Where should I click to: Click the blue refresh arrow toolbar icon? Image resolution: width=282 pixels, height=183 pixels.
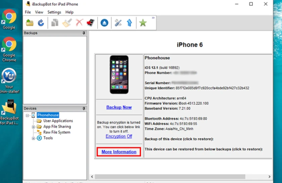pyautogui.click(x=41, y=23)
